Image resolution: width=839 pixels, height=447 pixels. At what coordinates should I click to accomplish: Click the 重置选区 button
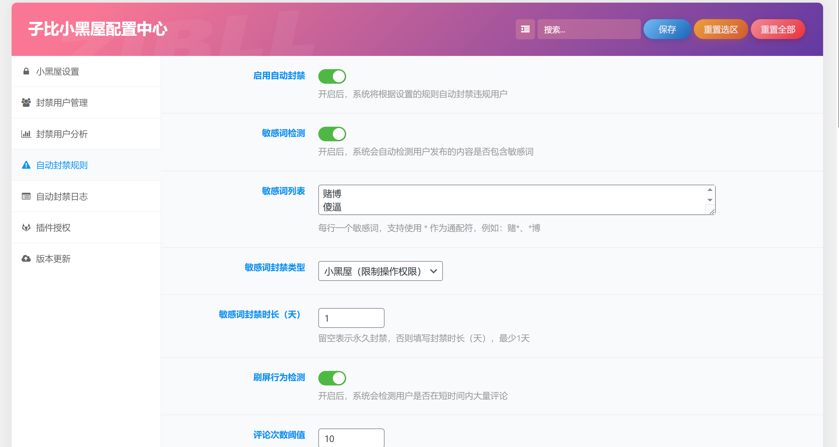pos(721,29)
